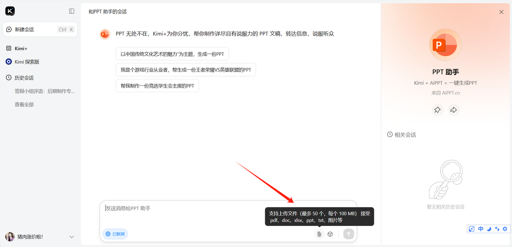The height and width of the screenshot is (247, 512).
Task: Toggle the 已联网 web search switch
Action: (115, 234)
